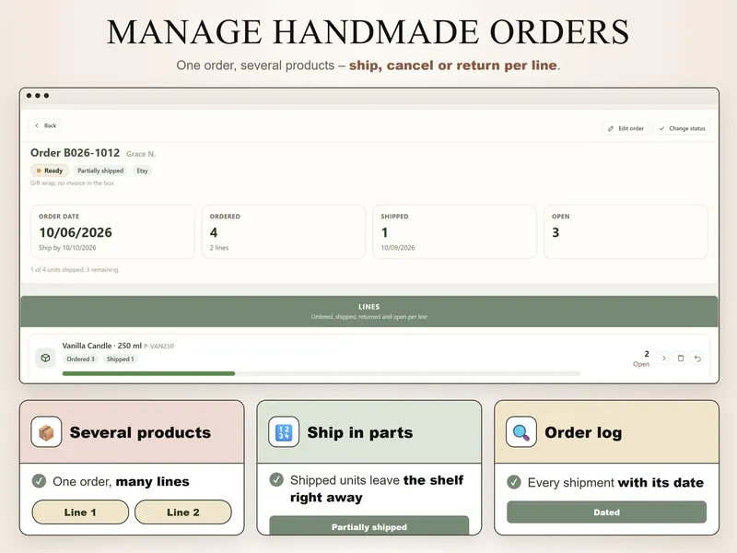Click the SKU text P-VAN250
Viewport: 737px width, 553px height.
click(158, 347)
